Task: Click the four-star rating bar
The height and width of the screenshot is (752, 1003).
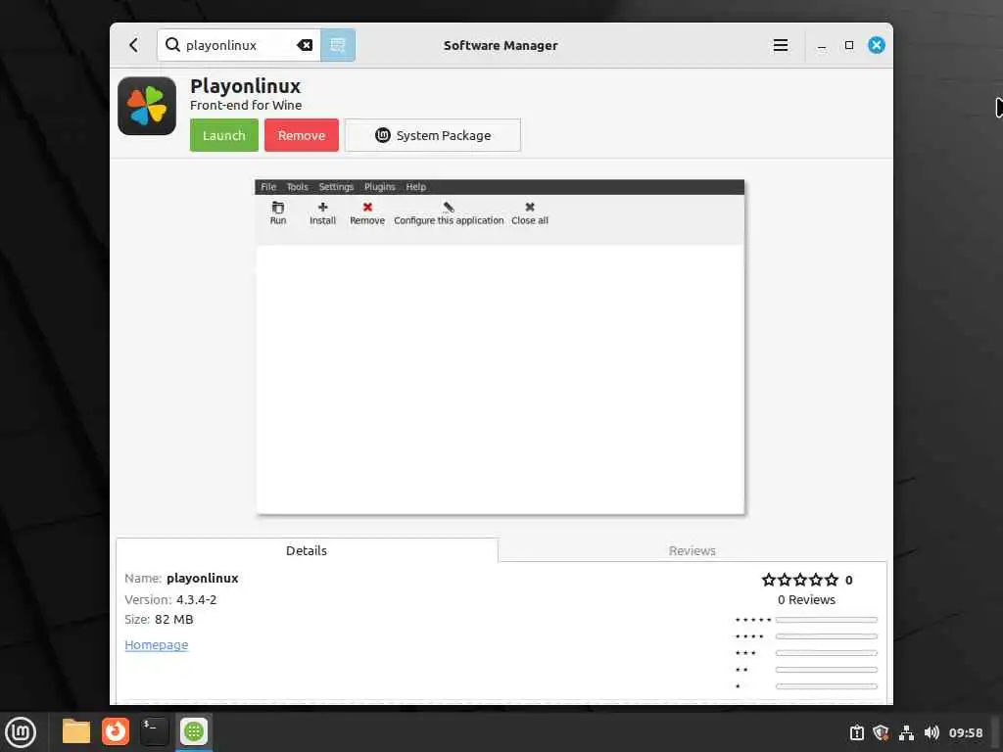Action: 826,636
